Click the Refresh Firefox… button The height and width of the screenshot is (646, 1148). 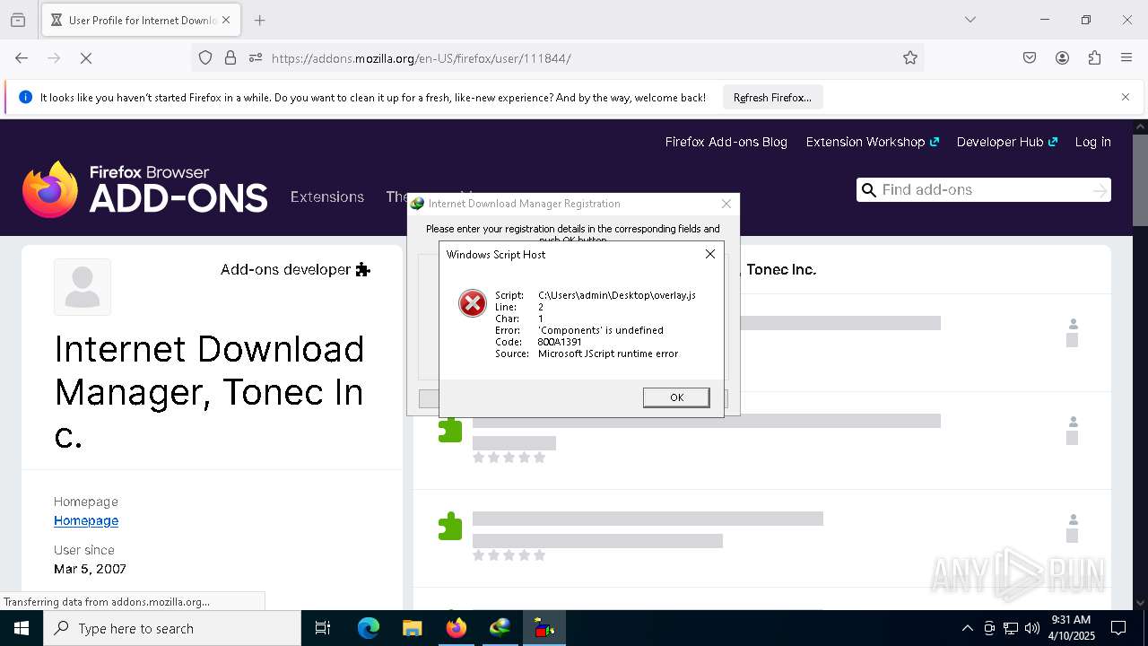pyautogui.click(x=772, y=98)
